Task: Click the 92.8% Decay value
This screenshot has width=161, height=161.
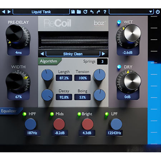Action: pyautogui.click(x=64, y=97)
